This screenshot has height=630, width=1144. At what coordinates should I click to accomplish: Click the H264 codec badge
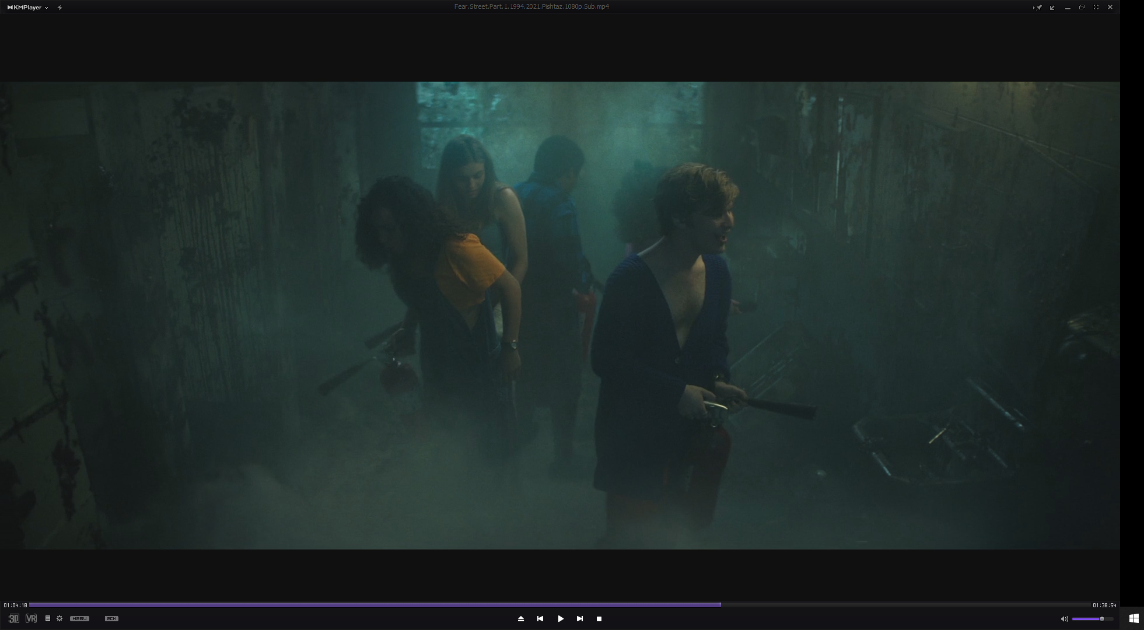[x=79, y=618]
